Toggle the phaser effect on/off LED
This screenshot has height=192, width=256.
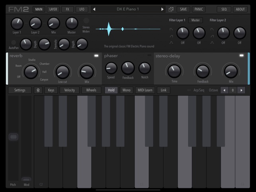tap(149, 55)
